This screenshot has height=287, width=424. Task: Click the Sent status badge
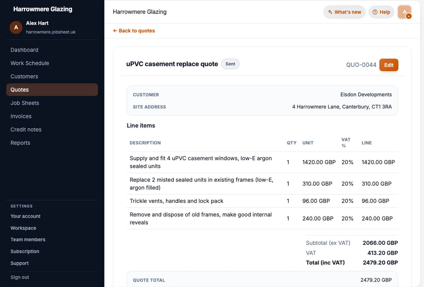[230, 64]
